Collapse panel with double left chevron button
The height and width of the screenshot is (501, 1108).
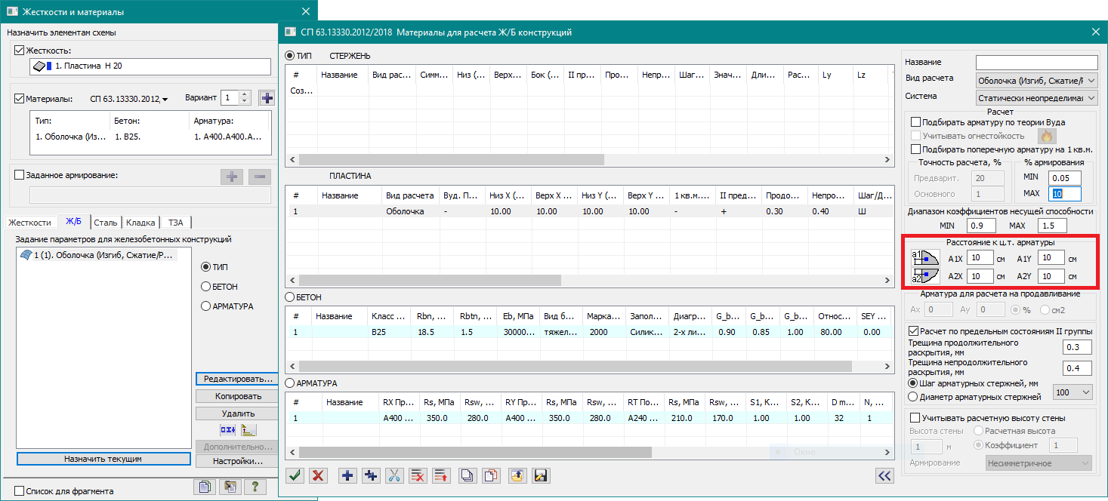point(884,475)
